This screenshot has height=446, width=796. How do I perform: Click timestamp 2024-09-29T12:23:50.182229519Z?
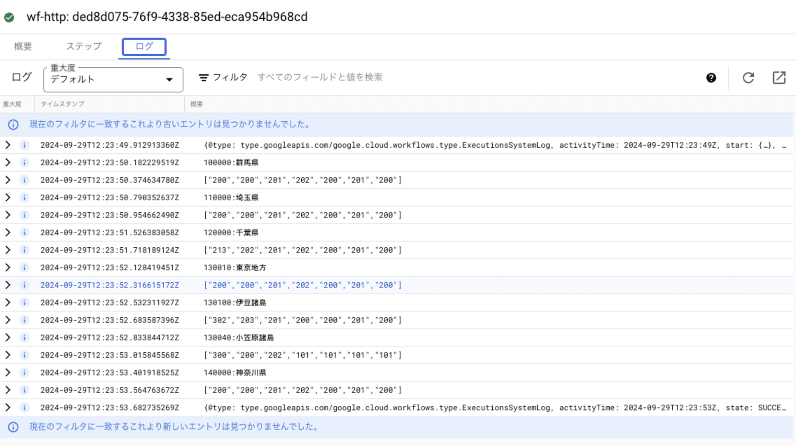tap(110, 162)
